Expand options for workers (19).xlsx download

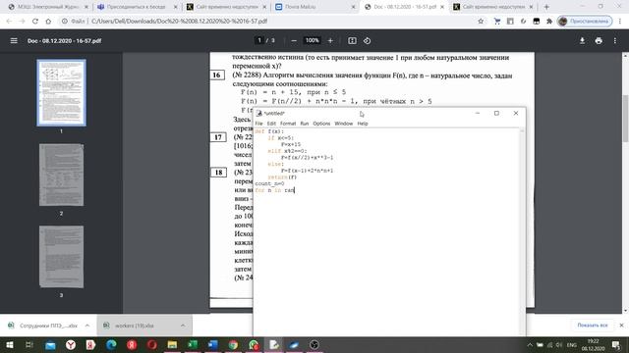tap(183, 326)
